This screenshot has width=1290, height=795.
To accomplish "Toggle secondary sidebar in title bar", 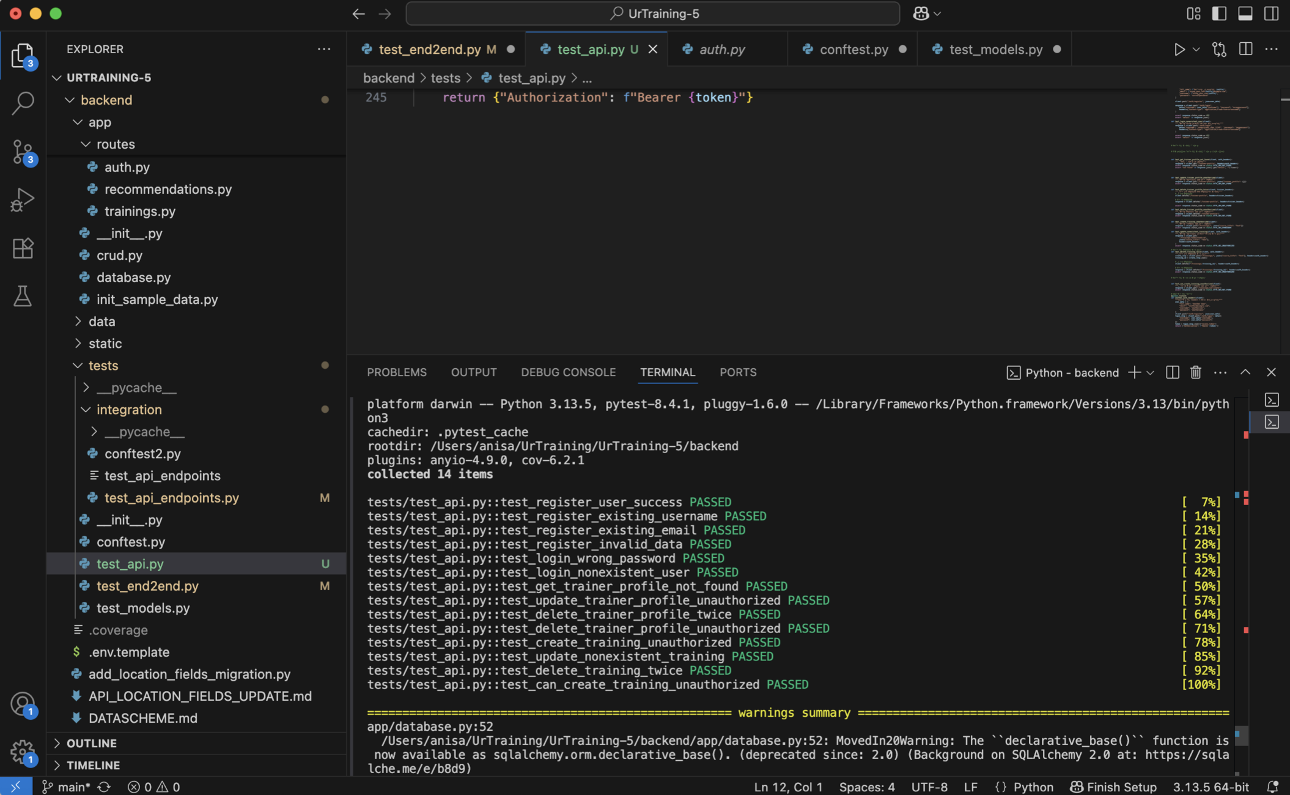I will [x=1272, y=13].
